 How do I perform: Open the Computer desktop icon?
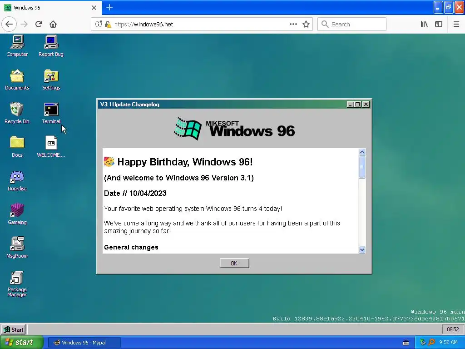17,46
